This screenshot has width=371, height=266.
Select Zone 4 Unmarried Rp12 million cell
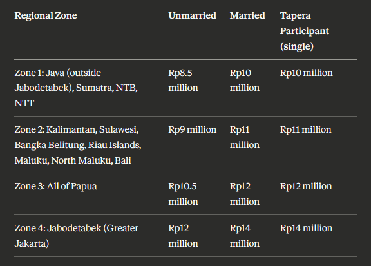coord(183,236)
